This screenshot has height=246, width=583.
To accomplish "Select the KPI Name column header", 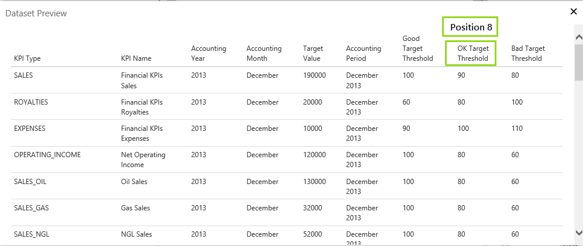I will coord(136,58).
